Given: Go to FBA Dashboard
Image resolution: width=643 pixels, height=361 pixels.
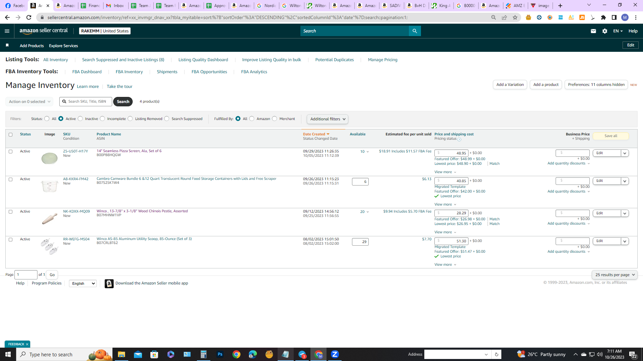Looking at the screenshot, I should tap(87, 72).
